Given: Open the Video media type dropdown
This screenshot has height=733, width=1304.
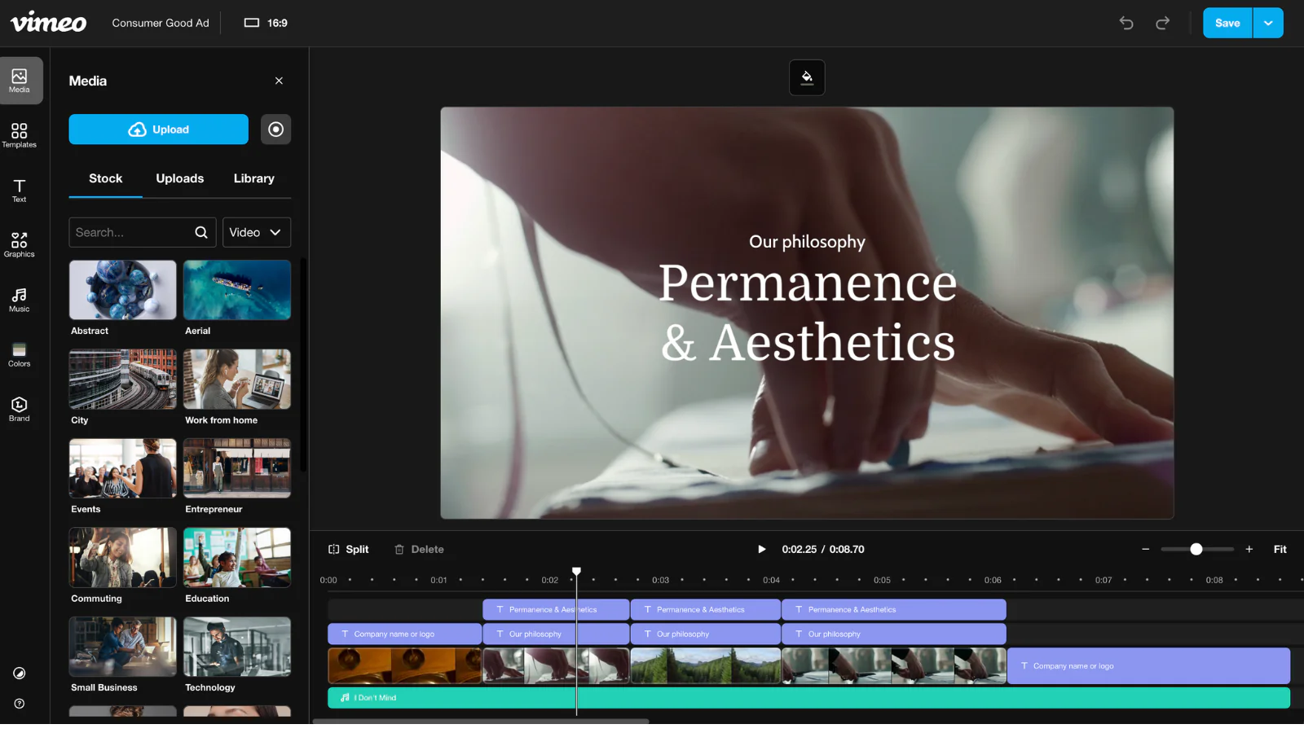Looking at the screenshot, I should point(256,232).
